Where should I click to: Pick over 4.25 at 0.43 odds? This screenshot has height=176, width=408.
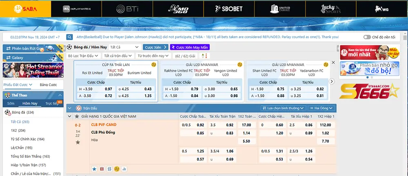coord(135,89)
